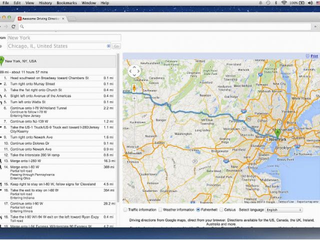This screenshot has width=320, height=240.
Task: Select step 7 Continue onto NJ-139 W
Action: 58,121
